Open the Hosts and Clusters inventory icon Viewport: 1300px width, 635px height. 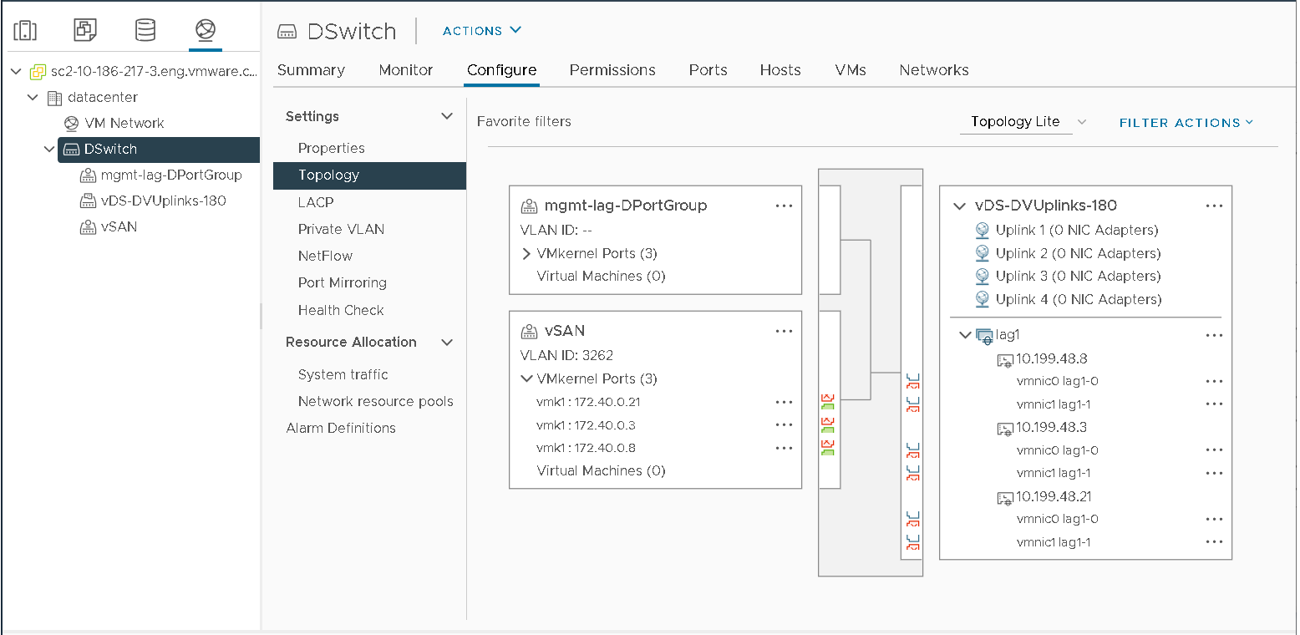pos(25,31)
